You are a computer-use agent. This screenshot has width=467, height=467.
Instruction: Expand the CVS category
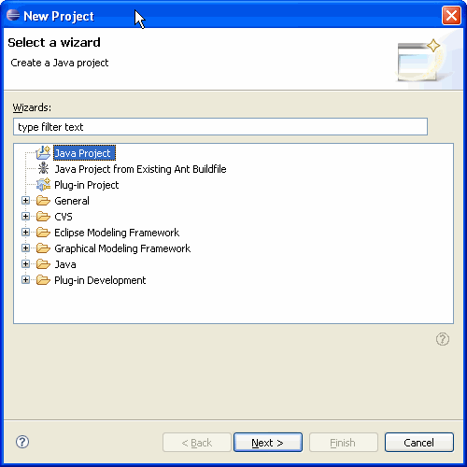click(25, 217)
